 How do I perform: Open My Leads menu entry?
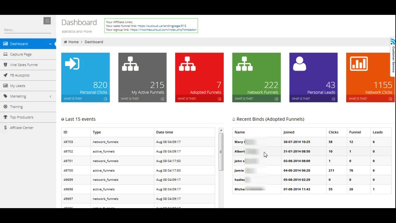pos(28,86)
